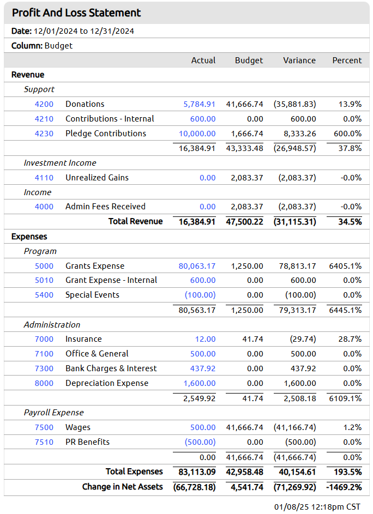The height and width of the screenshot is (514, 373).
Task: Open account 5010 Grant Expense - Internal
Action: [x=44, y=281]
